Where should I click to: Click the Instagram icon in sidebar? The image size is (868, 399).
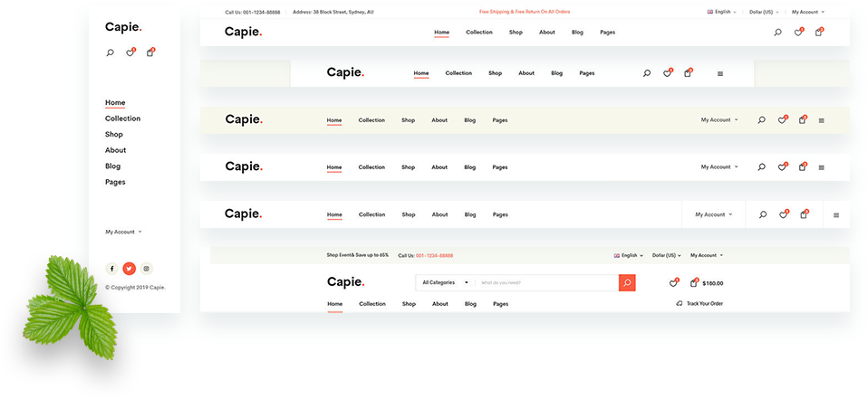click(x=146, y=269)
